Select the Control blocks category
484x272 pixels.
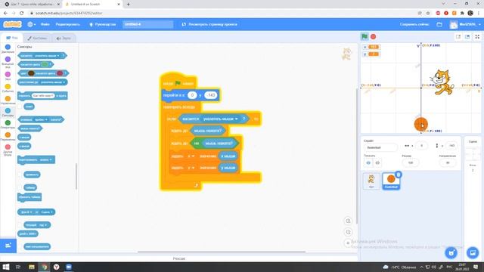tap(8, 100)
